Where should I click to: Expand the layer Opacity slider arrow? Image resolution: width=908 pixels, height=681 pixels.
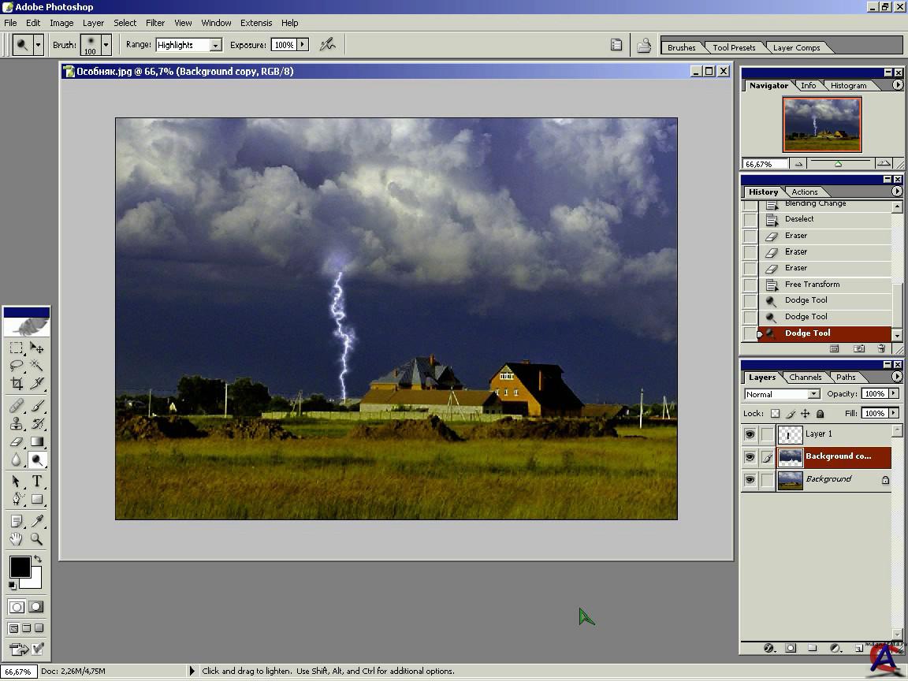[x=894, y=394]
